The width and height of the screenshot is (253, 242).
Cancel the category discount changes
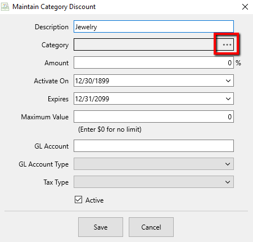coord(151,227)
